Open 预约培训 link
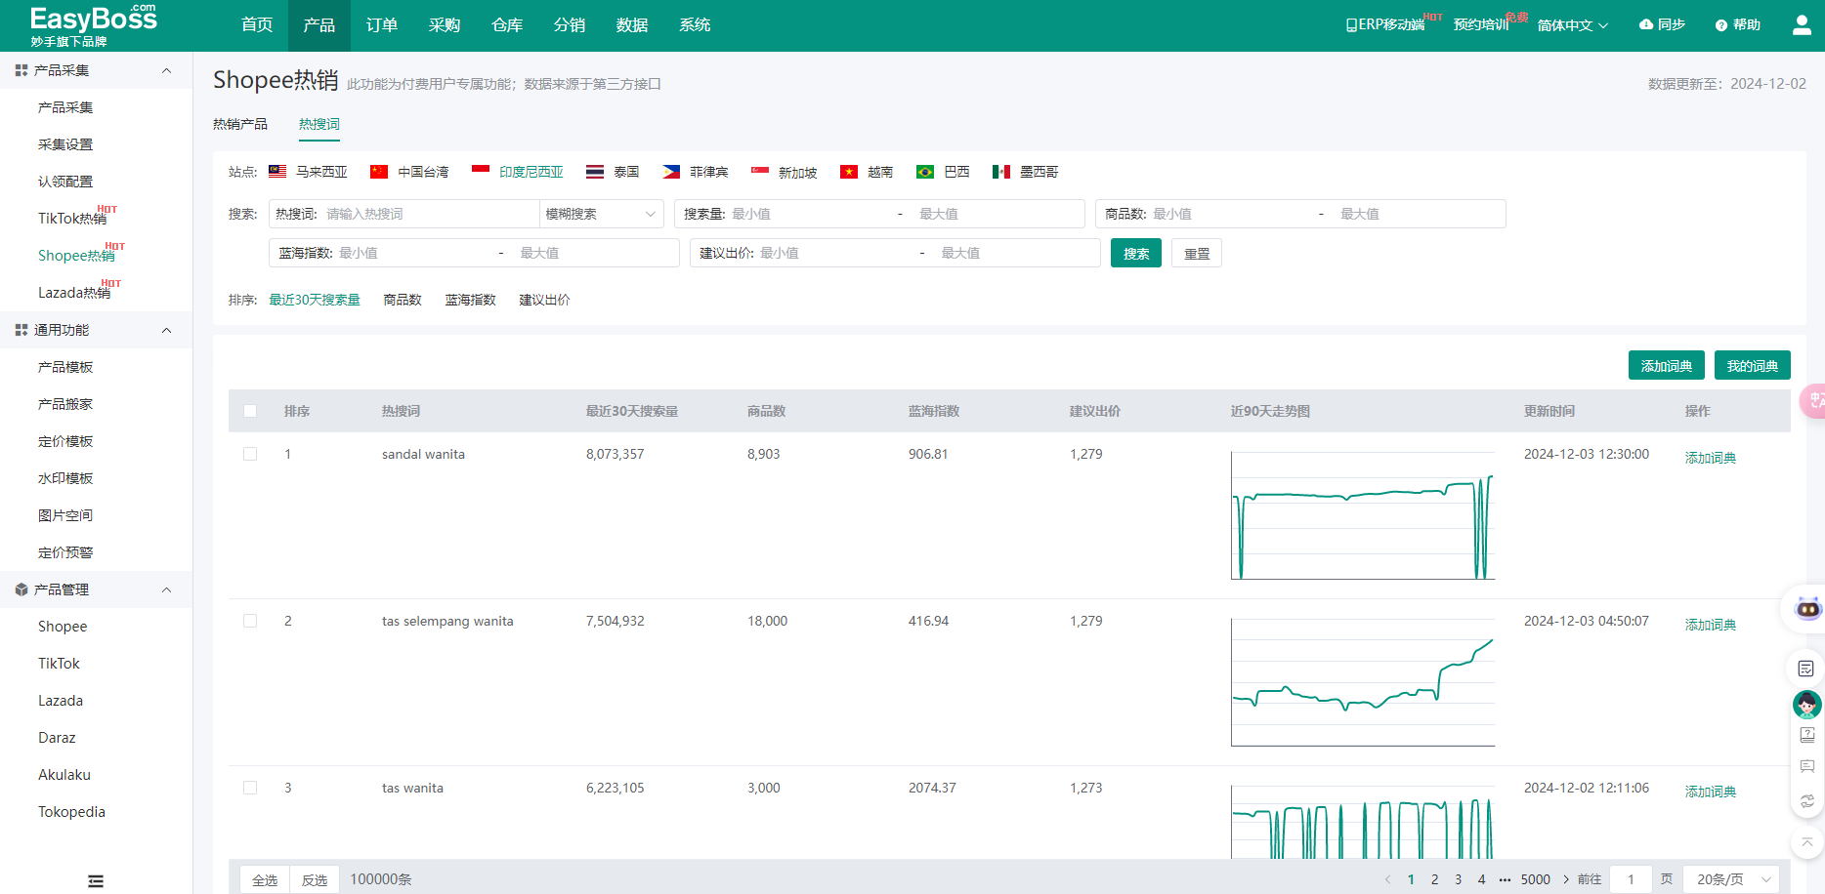The height and width of the screenshot is (894, 1825). pos(1481,24)
